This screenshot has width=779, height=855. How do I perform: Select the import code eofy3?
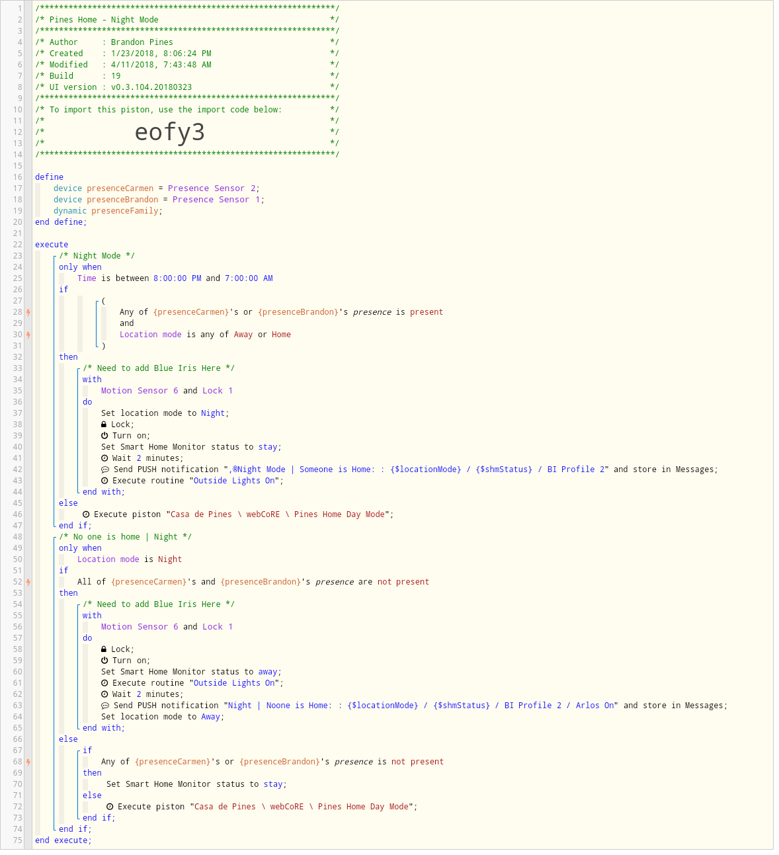click(170, 132)
